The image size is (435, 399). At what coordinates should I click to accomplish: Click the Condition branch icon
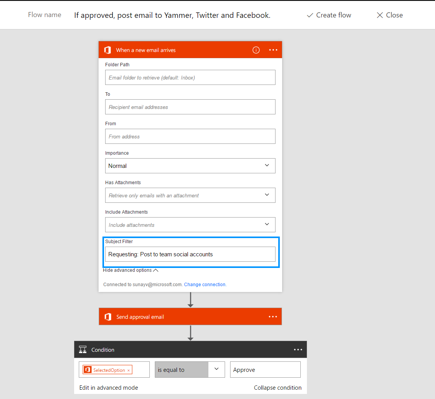[83, 350]
